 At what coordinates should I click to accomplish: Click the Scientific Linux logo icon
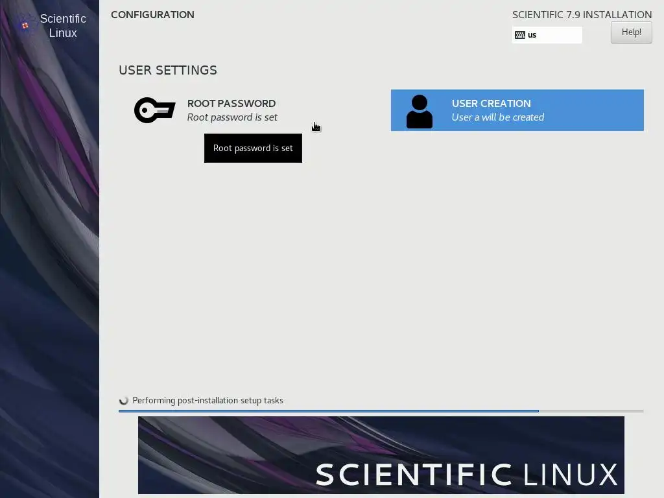pos(25,25)
